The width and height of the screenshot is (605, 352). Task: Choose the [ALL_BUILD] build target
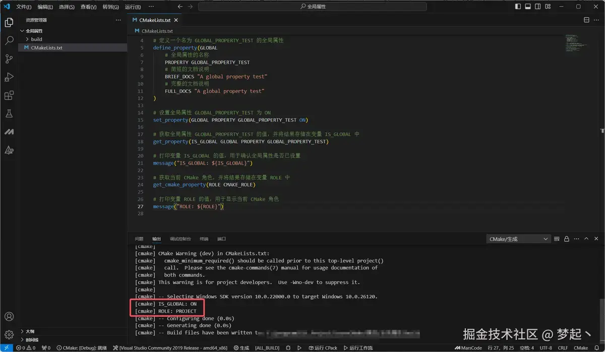267,348
